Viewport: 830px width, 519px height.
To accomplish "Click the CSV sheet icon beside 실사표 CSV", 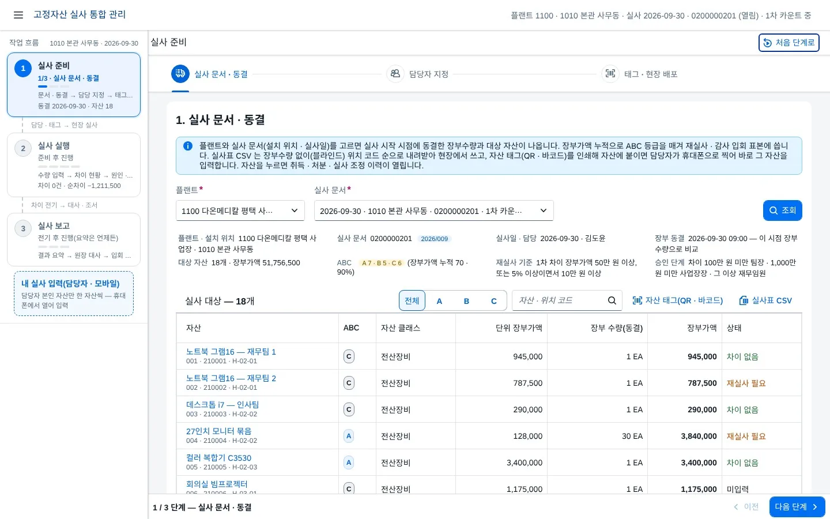I will (744, 300).
